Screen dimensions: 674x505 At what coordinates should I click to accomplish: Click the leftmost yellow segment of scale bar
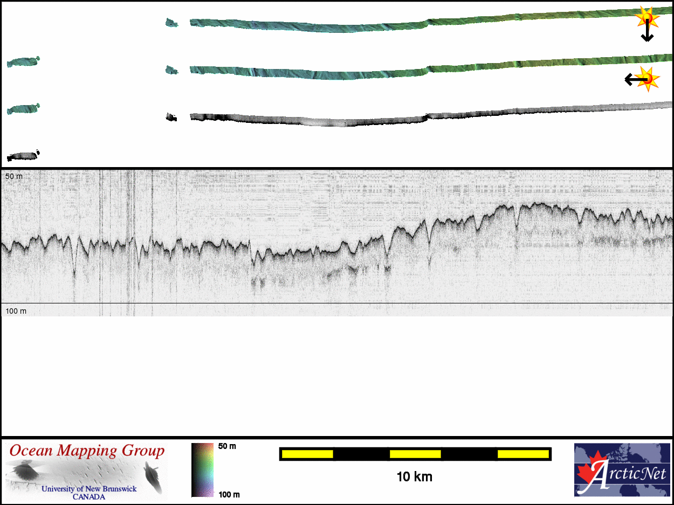tap(307, 454)
